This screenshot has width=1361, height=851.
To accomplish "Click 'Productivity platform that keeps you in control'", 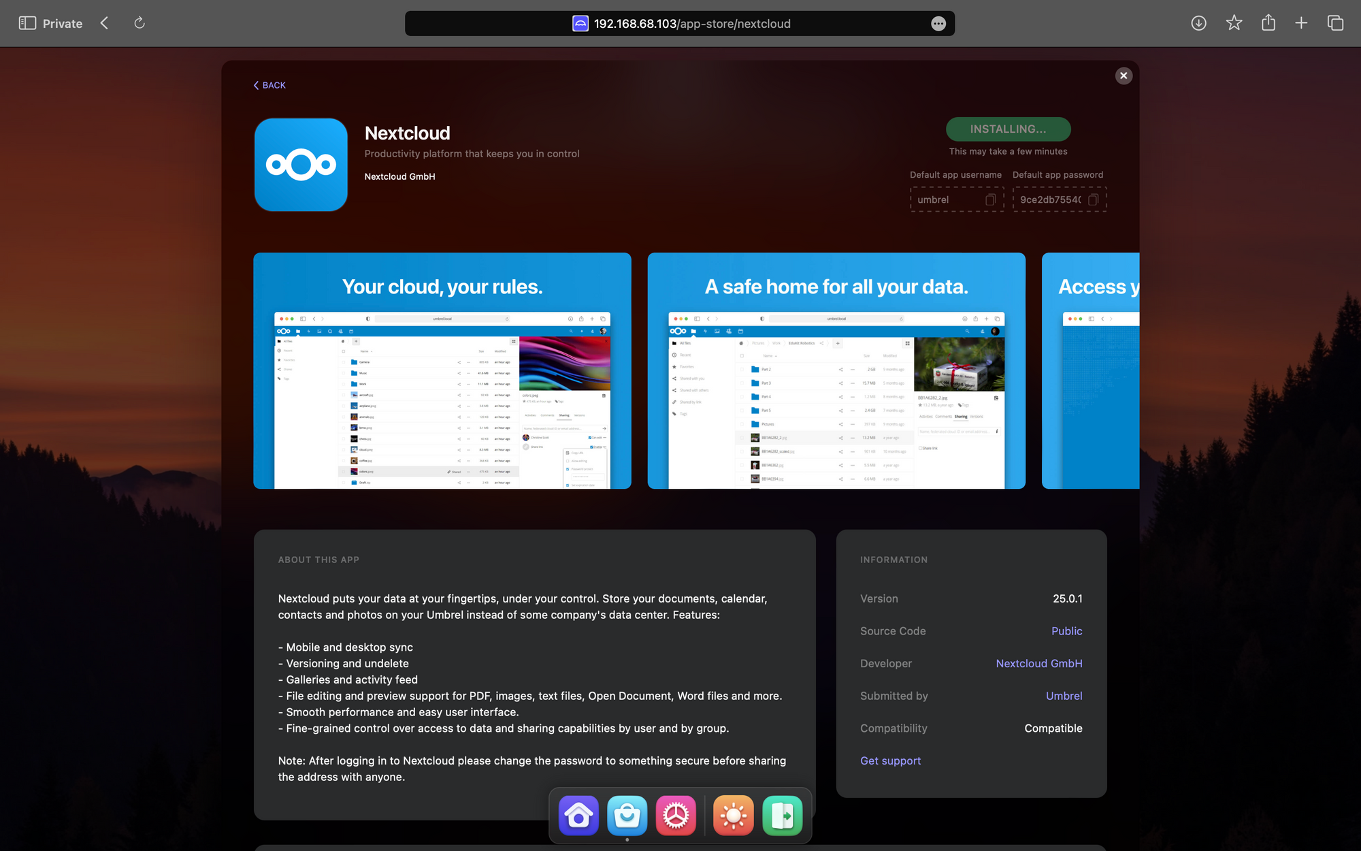I will click(x=472, y=154).
